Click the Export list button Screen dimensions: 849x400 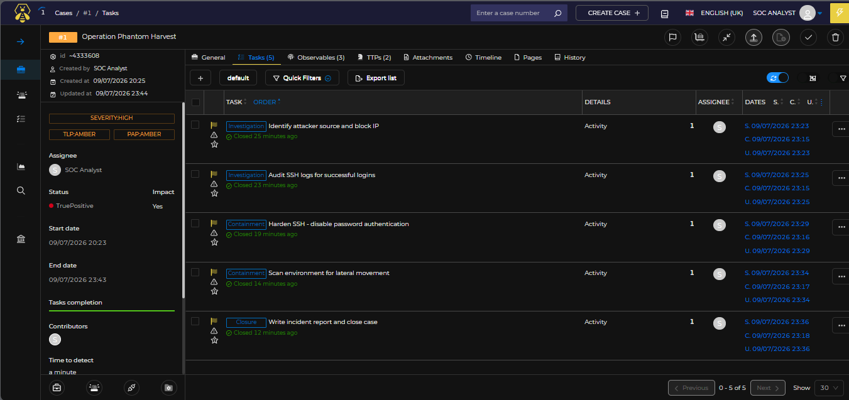tap(376, 78)
